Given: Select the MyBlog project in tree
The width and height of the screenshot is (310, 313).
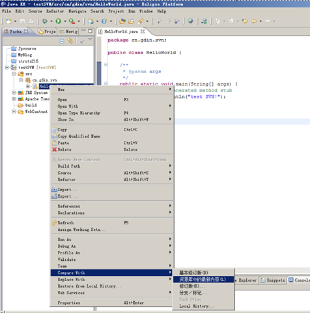Looking at the screenshot, I should (x=21, y=55).
